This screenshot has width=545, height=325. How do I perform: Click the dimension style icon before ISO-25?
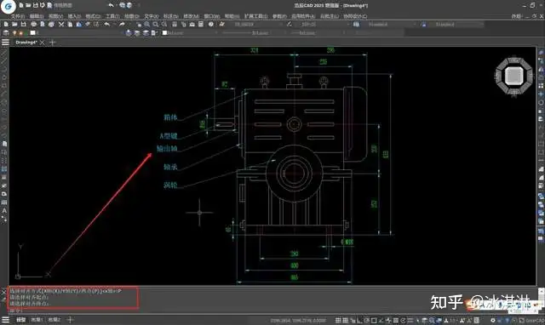tap(290, 25)
